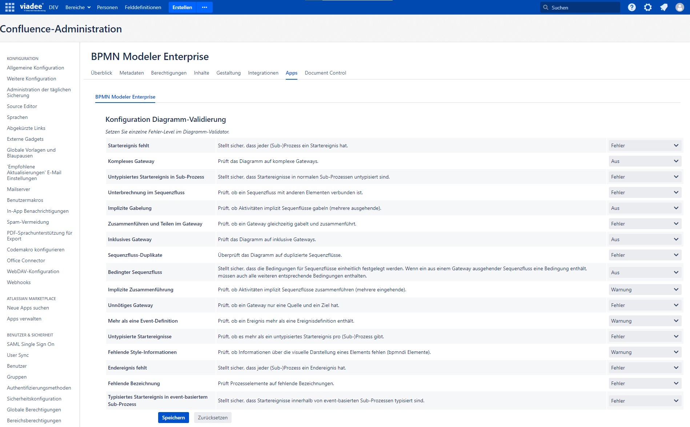Open the notifications icon in header

(x=664, y=7)
